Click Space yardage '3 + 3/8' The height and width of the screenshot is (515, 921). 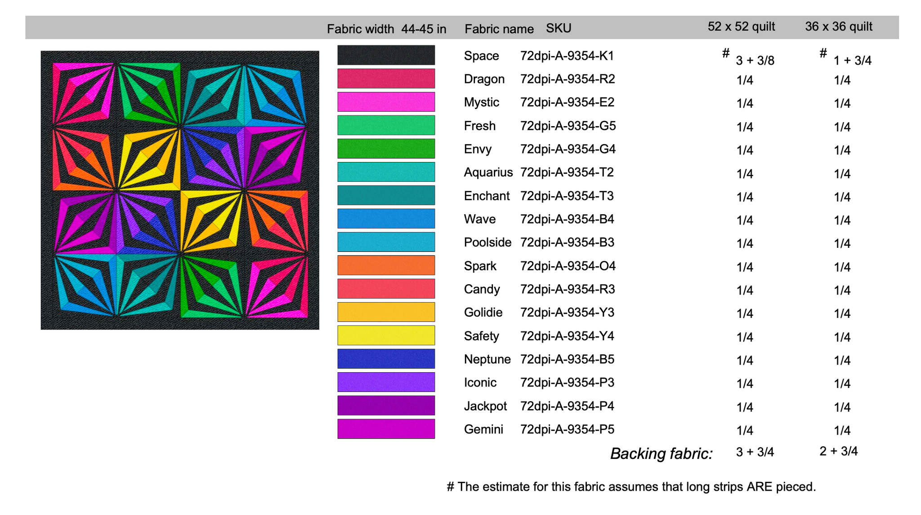tap(755, 61)
